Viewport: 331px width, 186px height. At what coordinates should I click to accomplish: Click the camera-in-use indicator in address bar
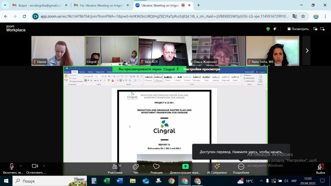[35, 16]
